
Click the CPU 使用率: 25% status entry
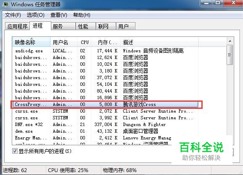(x=68, y=170)
